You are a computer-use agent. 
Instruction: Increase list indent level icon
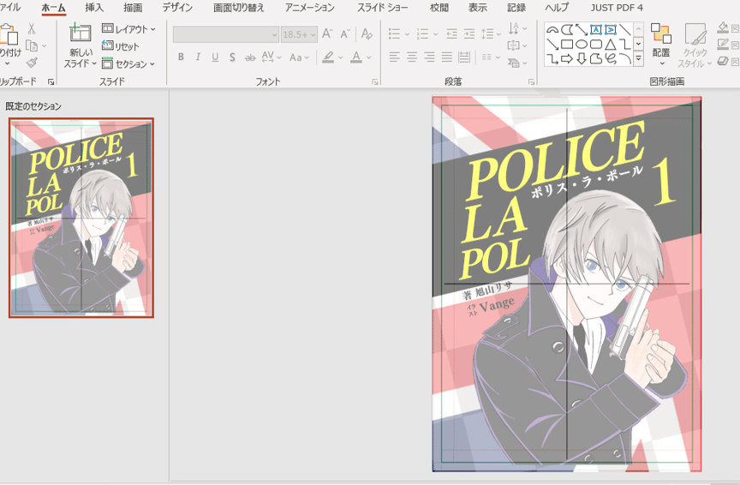(x=469, y=33)
